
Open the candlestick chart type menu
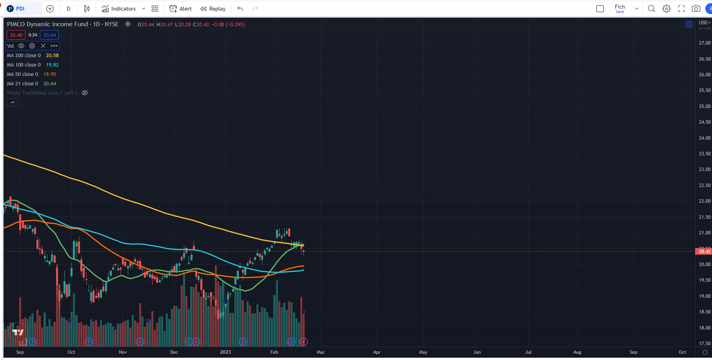[87, 9]
